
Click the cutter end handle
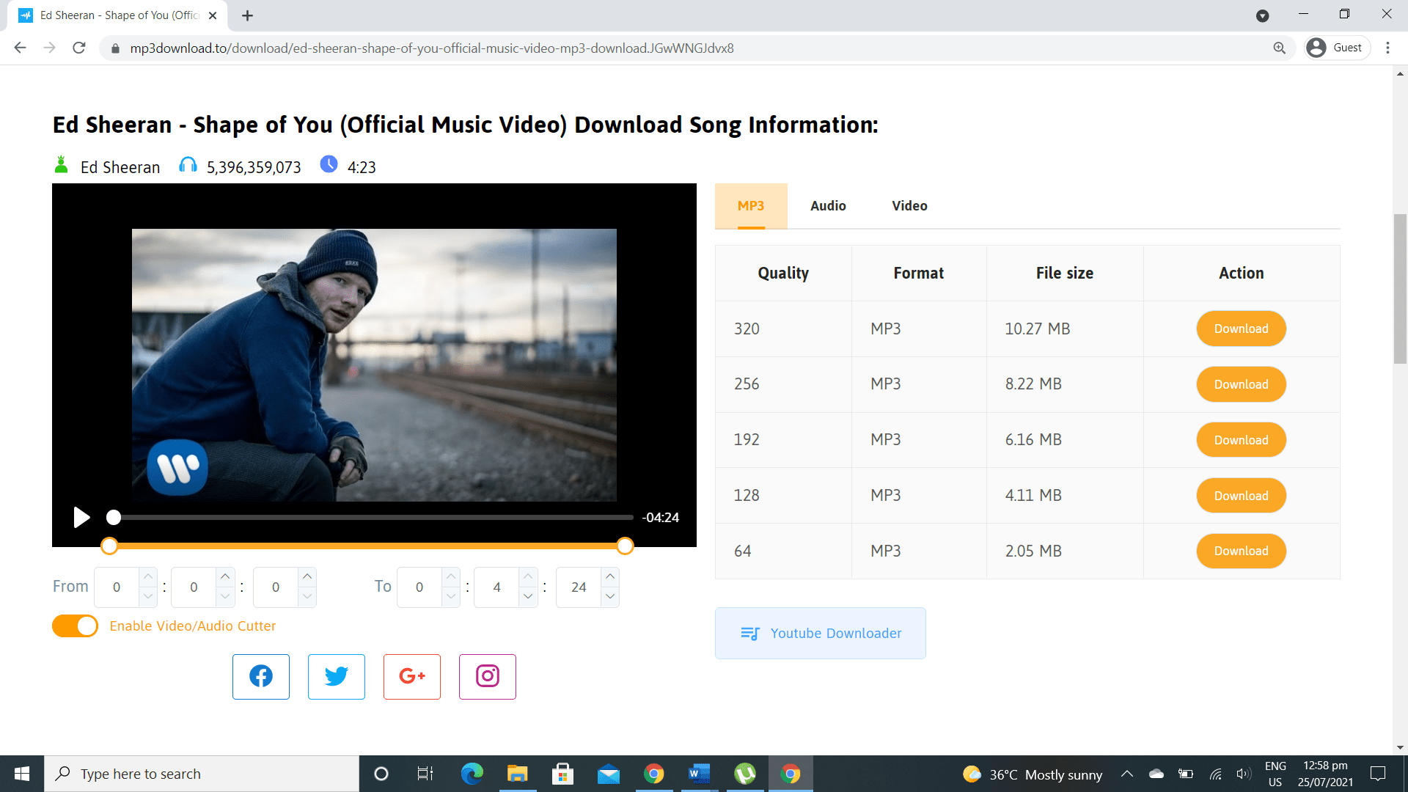click(625, 546)
